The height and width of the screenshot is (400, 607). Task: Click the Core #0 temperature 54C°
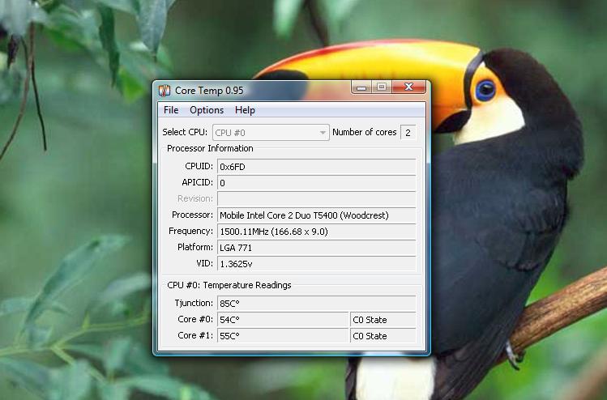point(283,320)
